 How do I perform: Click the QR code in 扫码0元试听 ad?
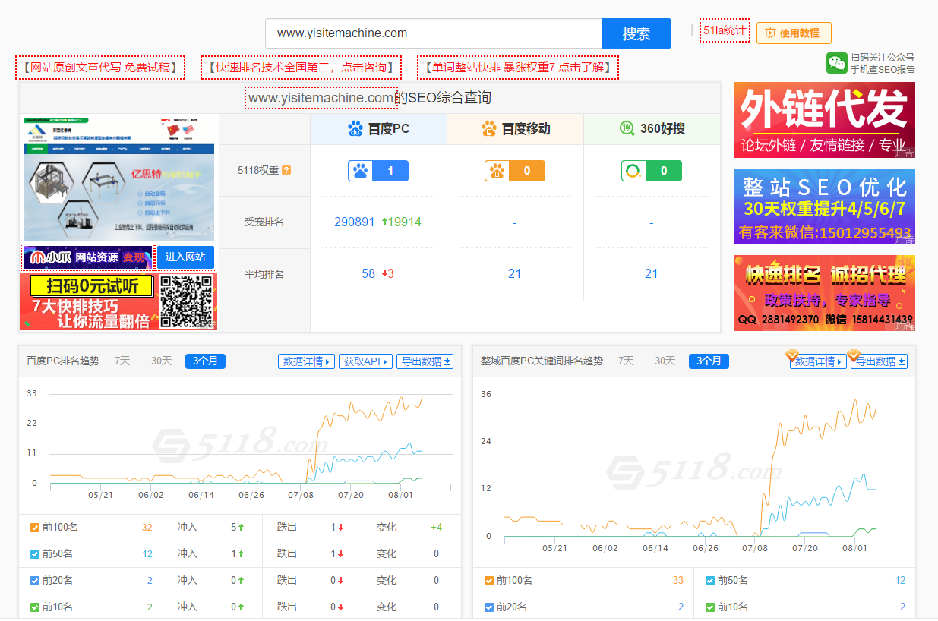(x=186, y=301)
